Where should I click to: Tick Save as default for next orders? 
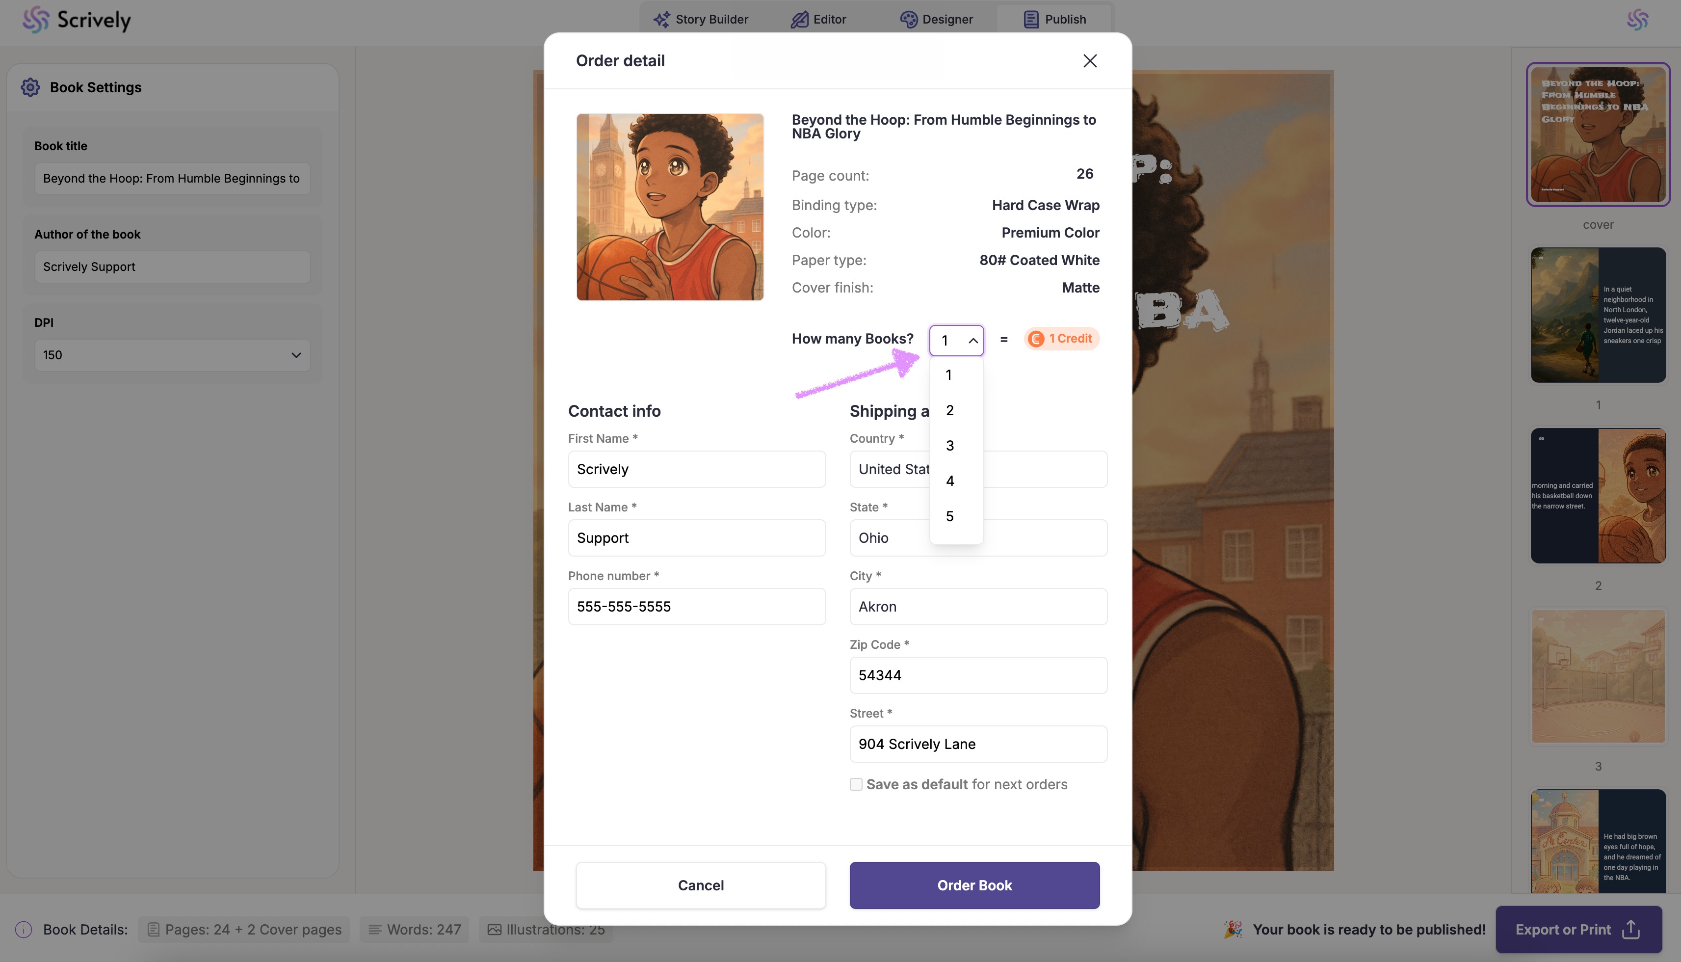[856, 784]
